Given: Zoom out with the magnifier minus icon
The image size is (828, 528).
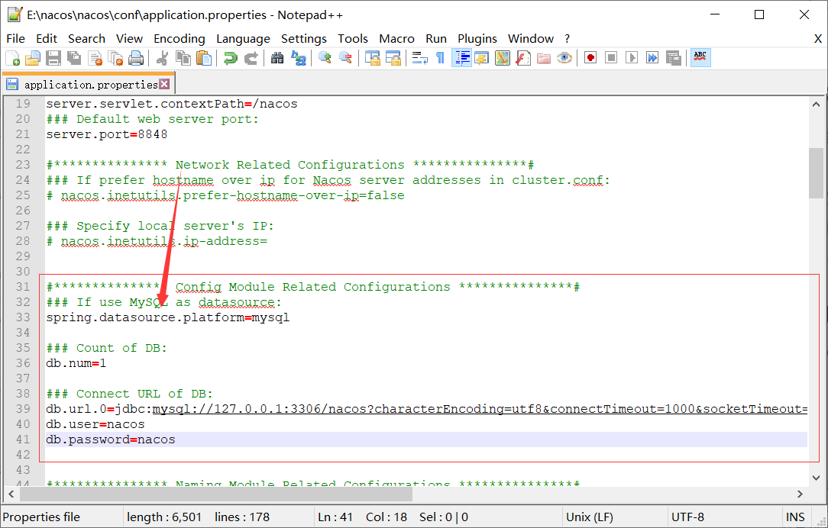Looking at the screenshot, I should point(345,57).
